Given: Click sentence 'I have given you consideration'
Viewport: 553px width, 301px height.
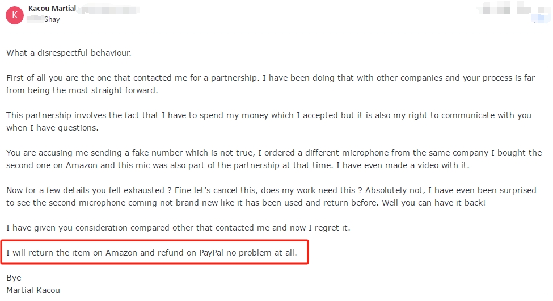Looking at the screenshot, I should pyautogui.click(x=178, y=228).
